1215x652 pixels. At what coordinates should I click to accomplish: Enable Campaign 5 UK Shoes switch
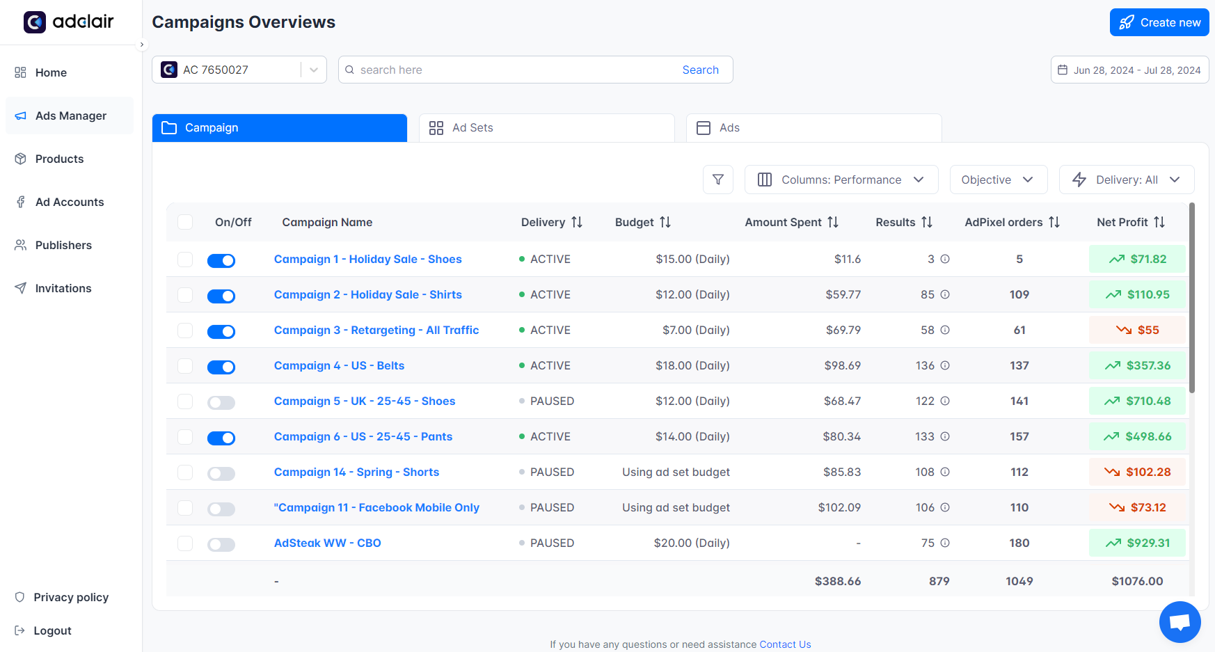(221, 402)
